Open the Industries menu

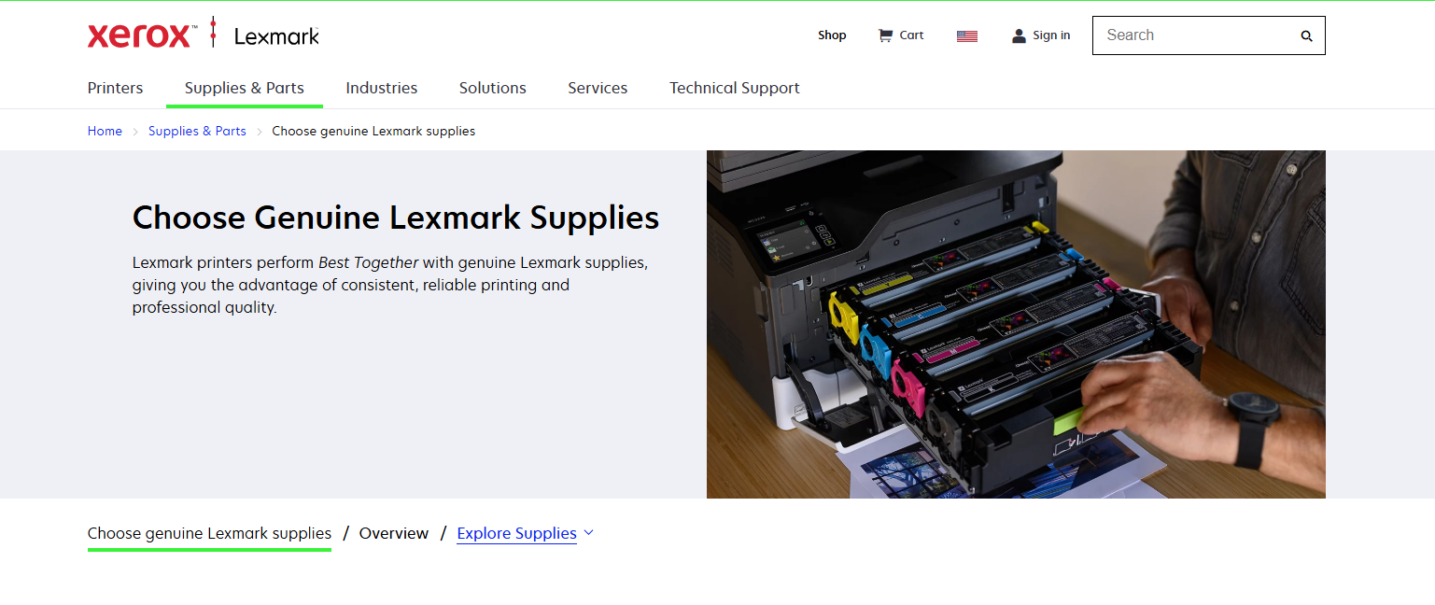pyautogui.click(x=382, y=88)
